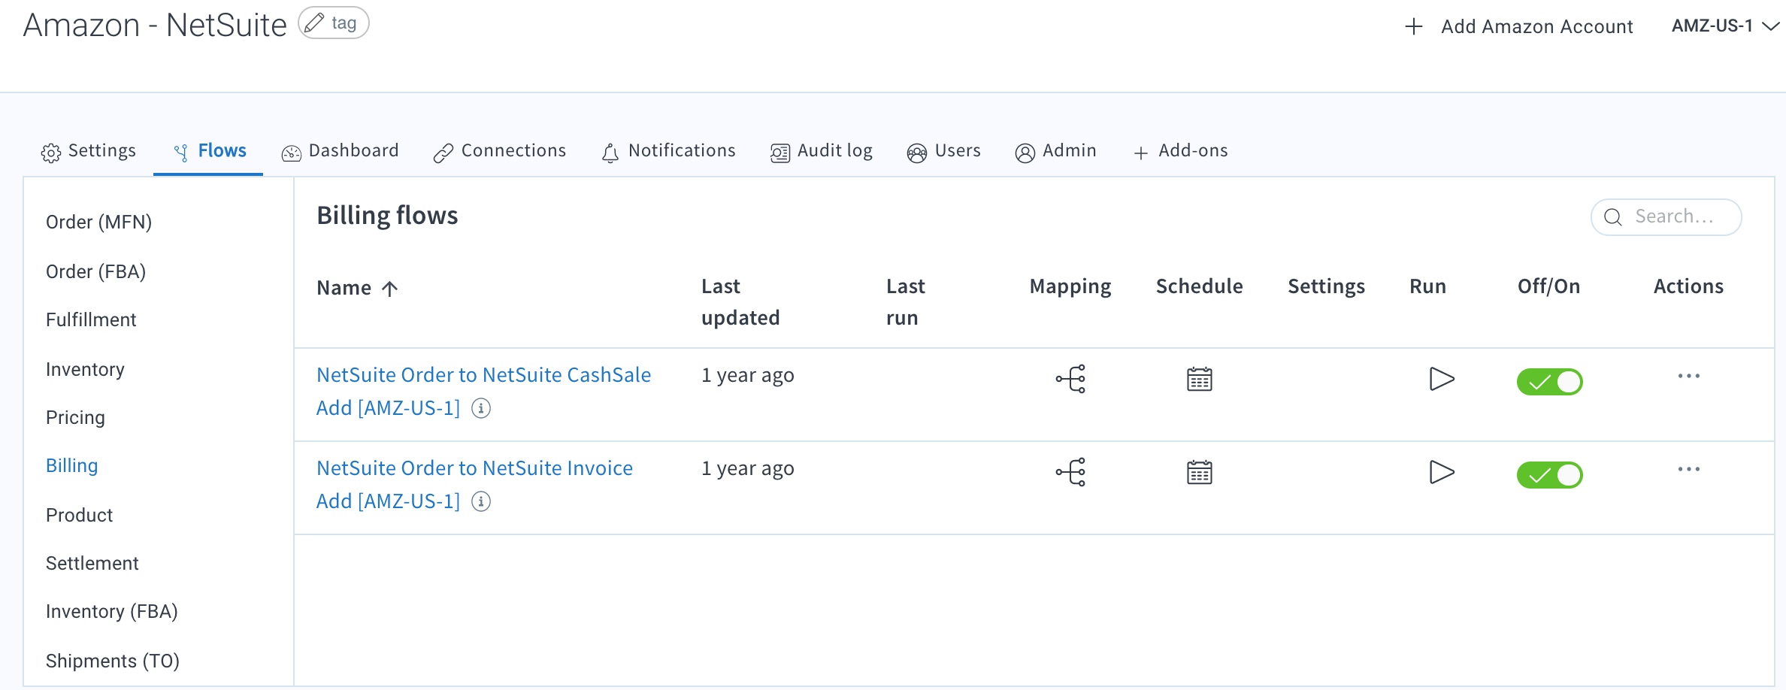This screenshot has width=1786, height=690.
Task: Open actions menu for Invoice Add flow
Action: (x=1688, y=469)
